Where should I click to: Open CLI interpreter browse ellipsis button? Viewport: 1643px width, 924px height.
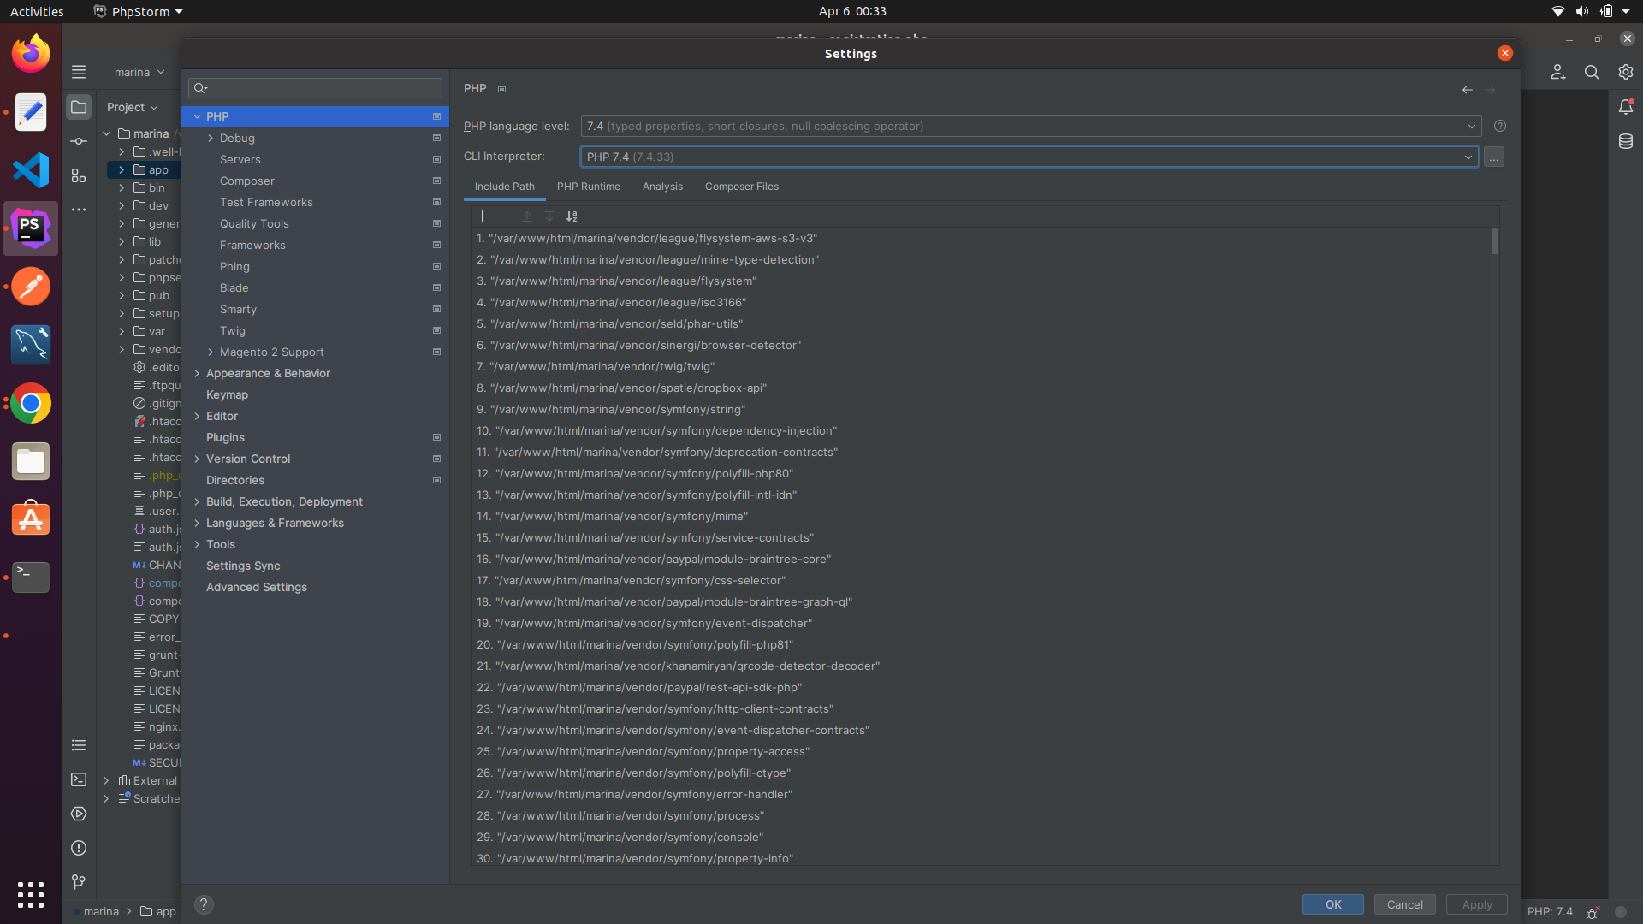(1494, 157)
